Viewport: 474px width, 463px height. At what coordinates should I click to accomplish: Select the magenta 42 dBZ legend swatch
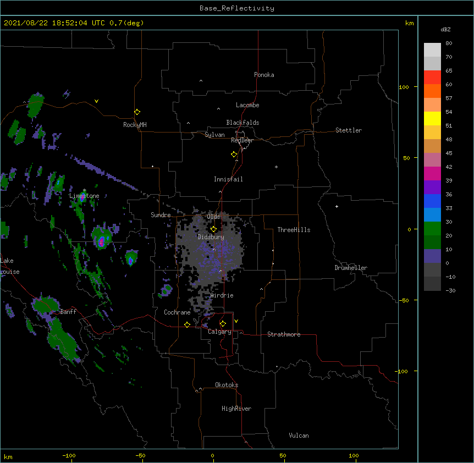[x=432, y=173]
